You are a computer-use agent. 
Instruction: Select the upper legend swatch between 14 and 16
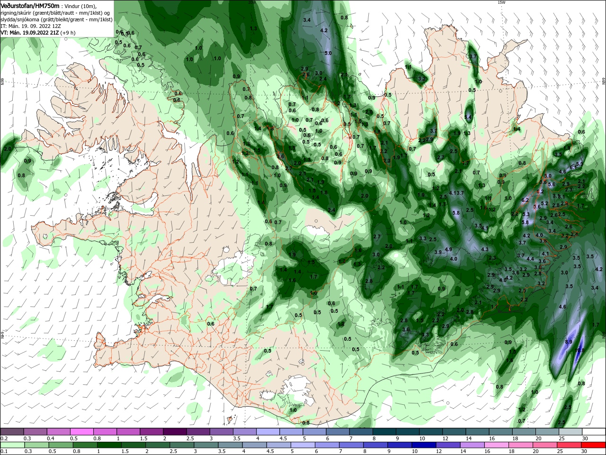pos(477,432)
